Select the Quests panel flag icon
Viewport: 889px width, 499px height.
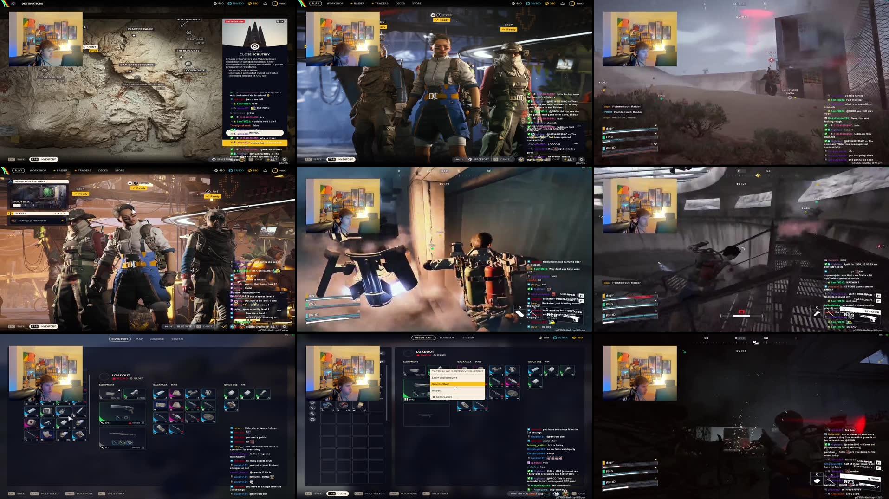[x=10, y=213]
